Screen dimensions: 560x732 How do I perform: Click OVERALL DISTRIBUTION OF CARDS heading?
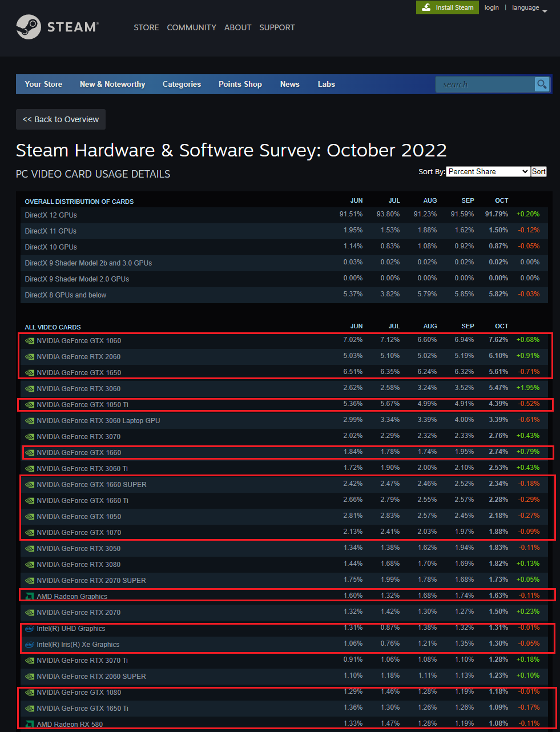click(x=79, y=202)
